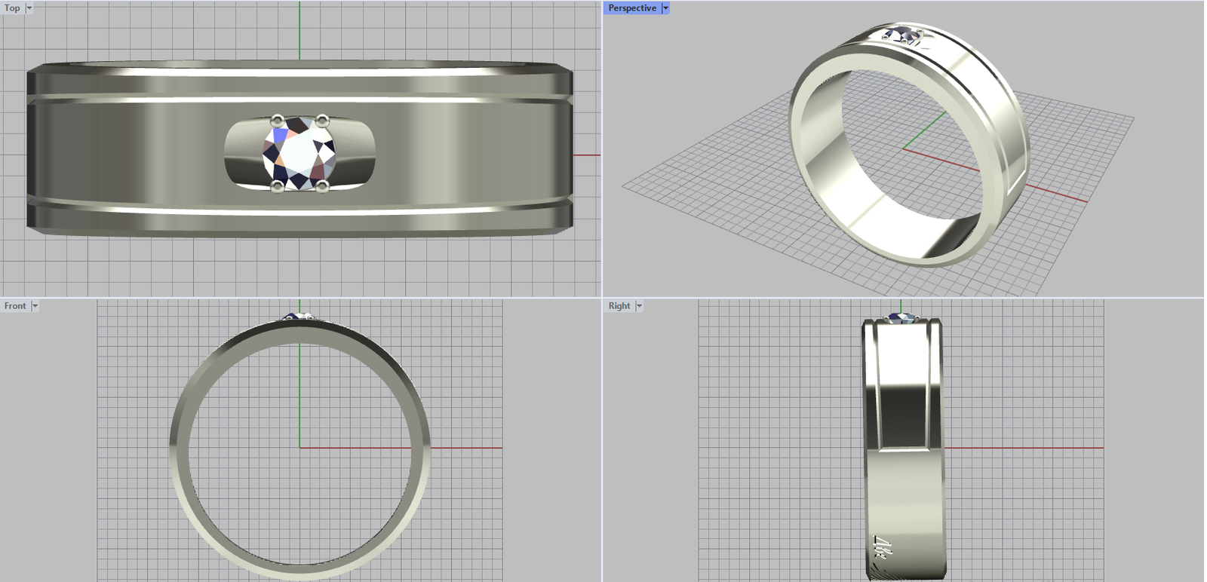1207x582 pixels.
Task: Expand the Perspective viewport menu arrow
Action: pyautogui.click(x=665, y=8)
